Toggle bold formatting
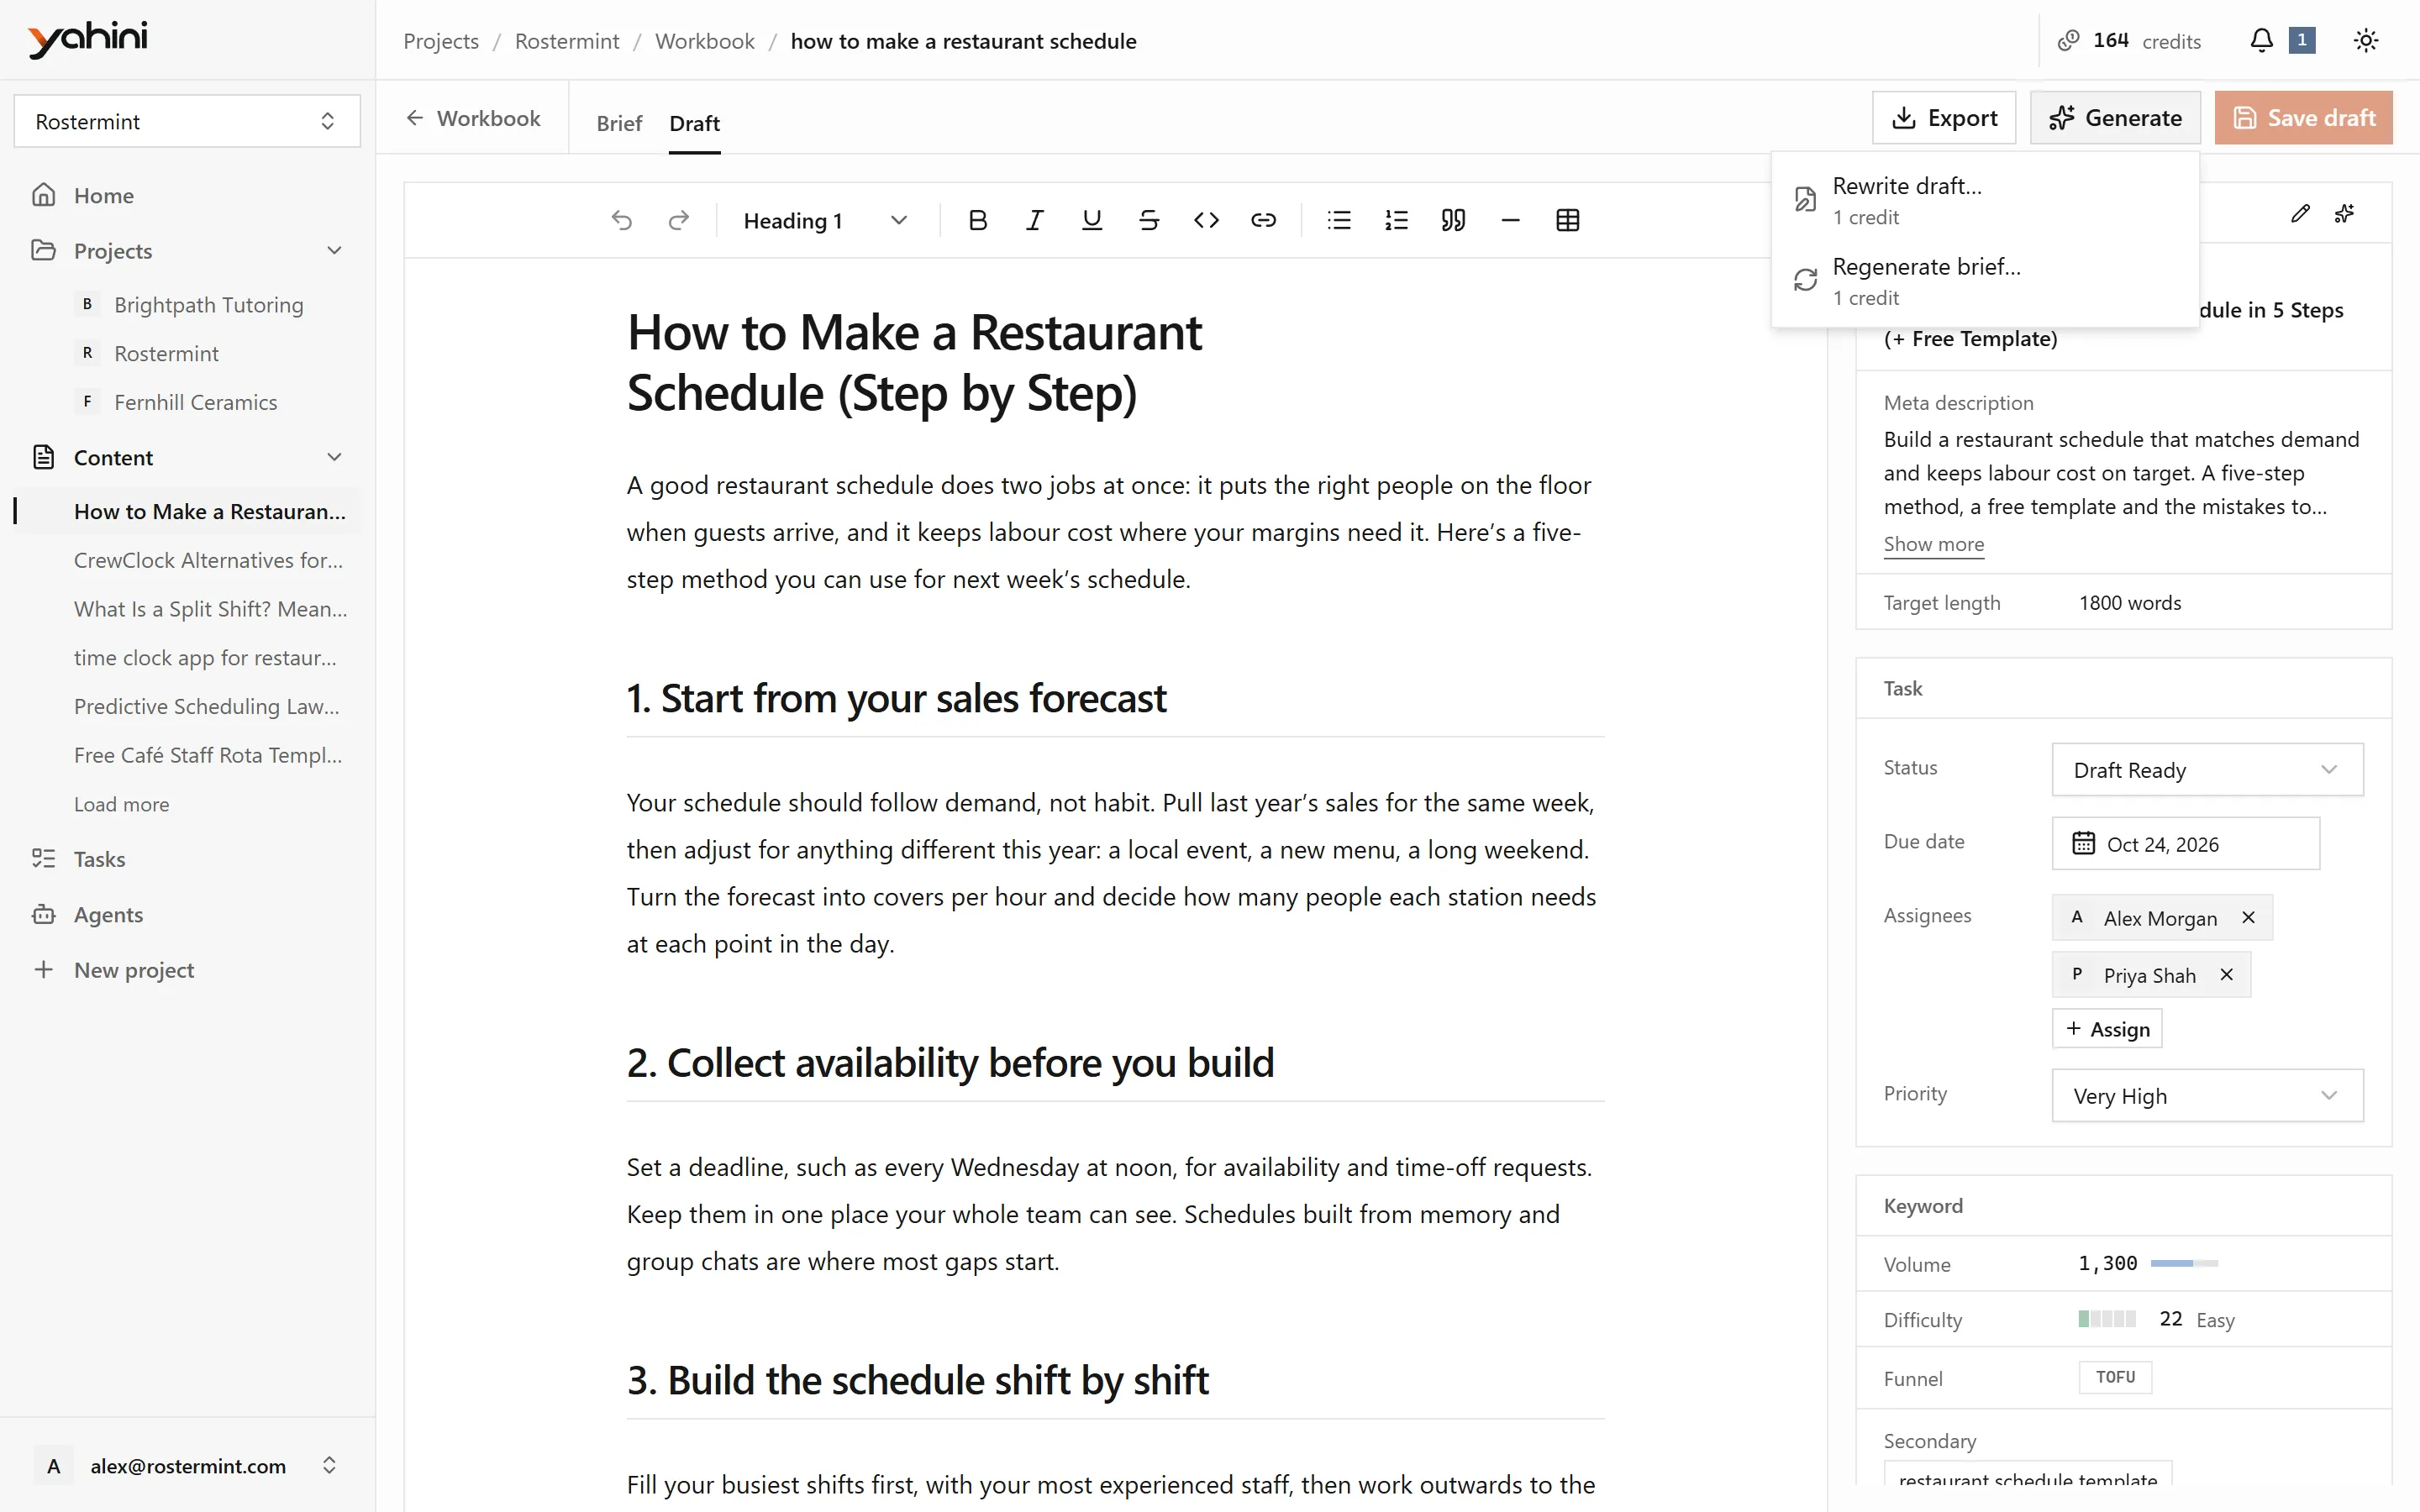This screenshot has height=1512, width=2420. pyautogui.click(x=978, y=220)
